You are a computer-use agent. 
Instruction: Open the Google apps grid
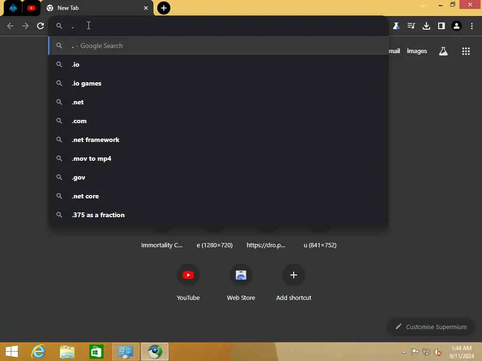tap(466, 51)
